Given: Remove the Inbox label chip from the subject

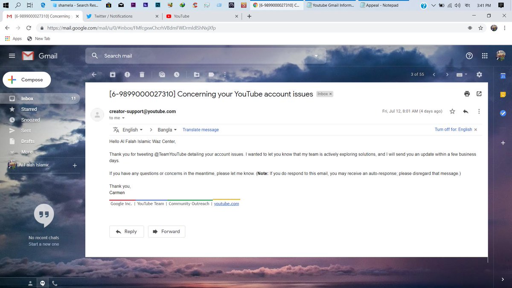Looking at the screenshot, I should tap(331, 94).
